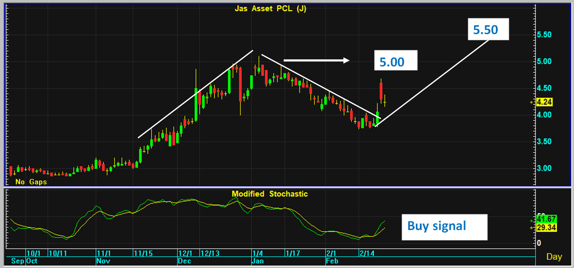574x268 pixels.
Task: Click the 3.50 price axis label
Action: pos(544,142)
